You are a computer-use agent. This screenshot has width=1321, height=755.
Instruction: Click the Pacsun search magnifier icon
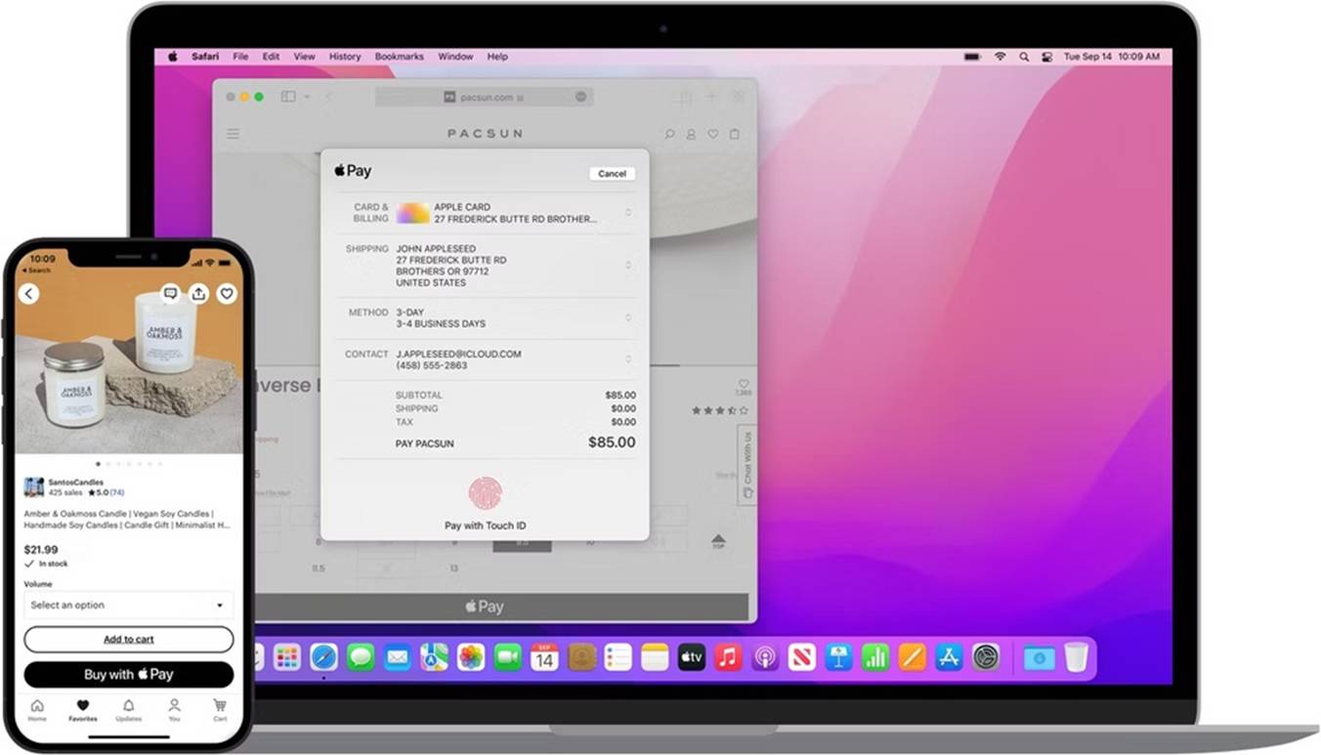[x=670, y=134]
